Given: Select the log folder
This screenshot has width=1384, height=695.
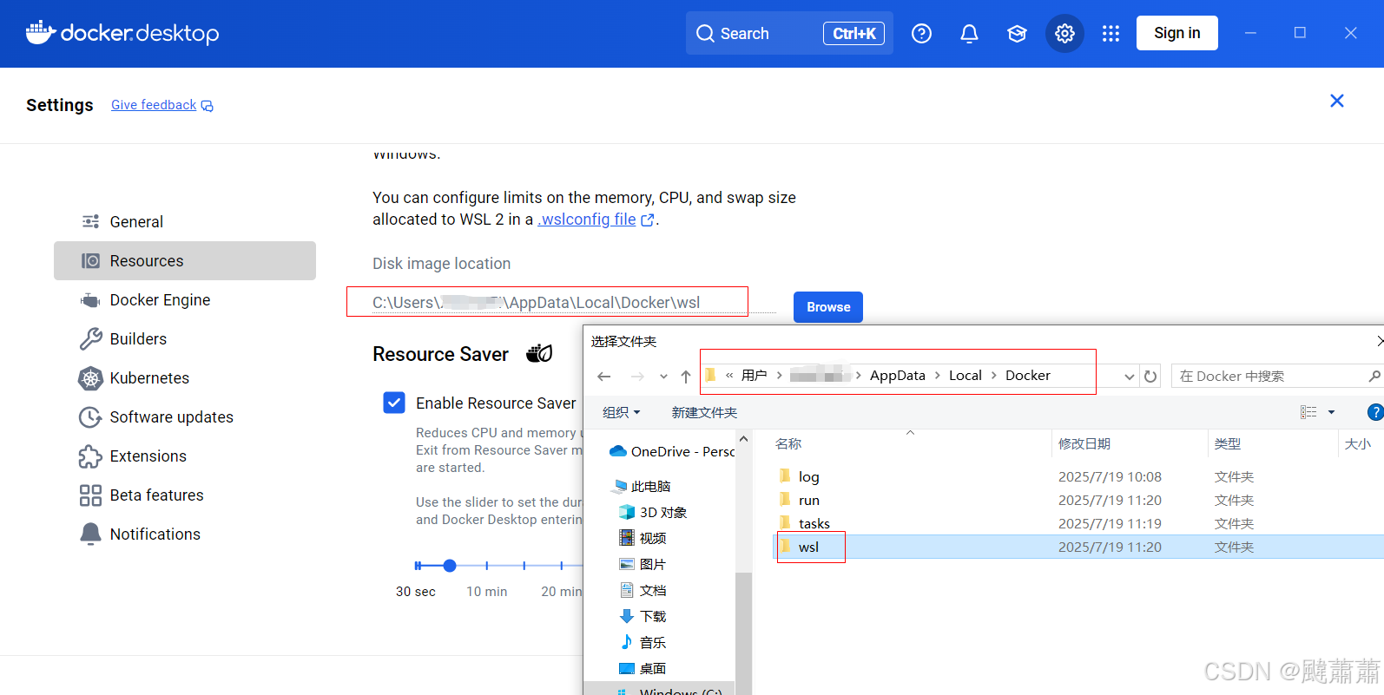Looking at the screenshot, I should click(x=808, y=477).
